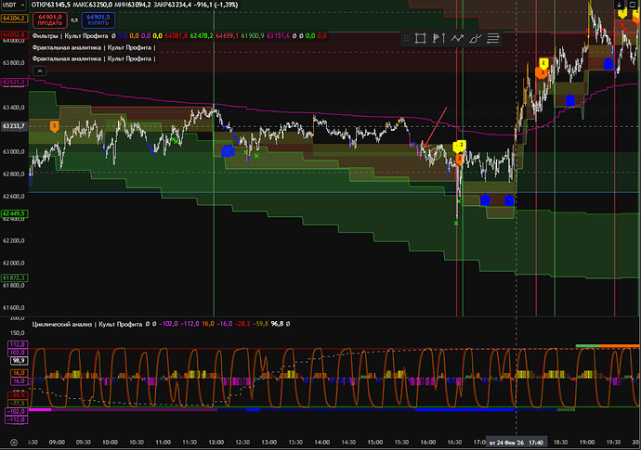Select the zigzag line tool in floating toolbar
This screenshot has width=641, height=450.
pyautogui.click(x=457, y=38)
